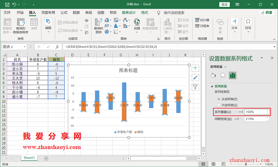Open the Charts group dialog launcher

click(x=158, y=39)
